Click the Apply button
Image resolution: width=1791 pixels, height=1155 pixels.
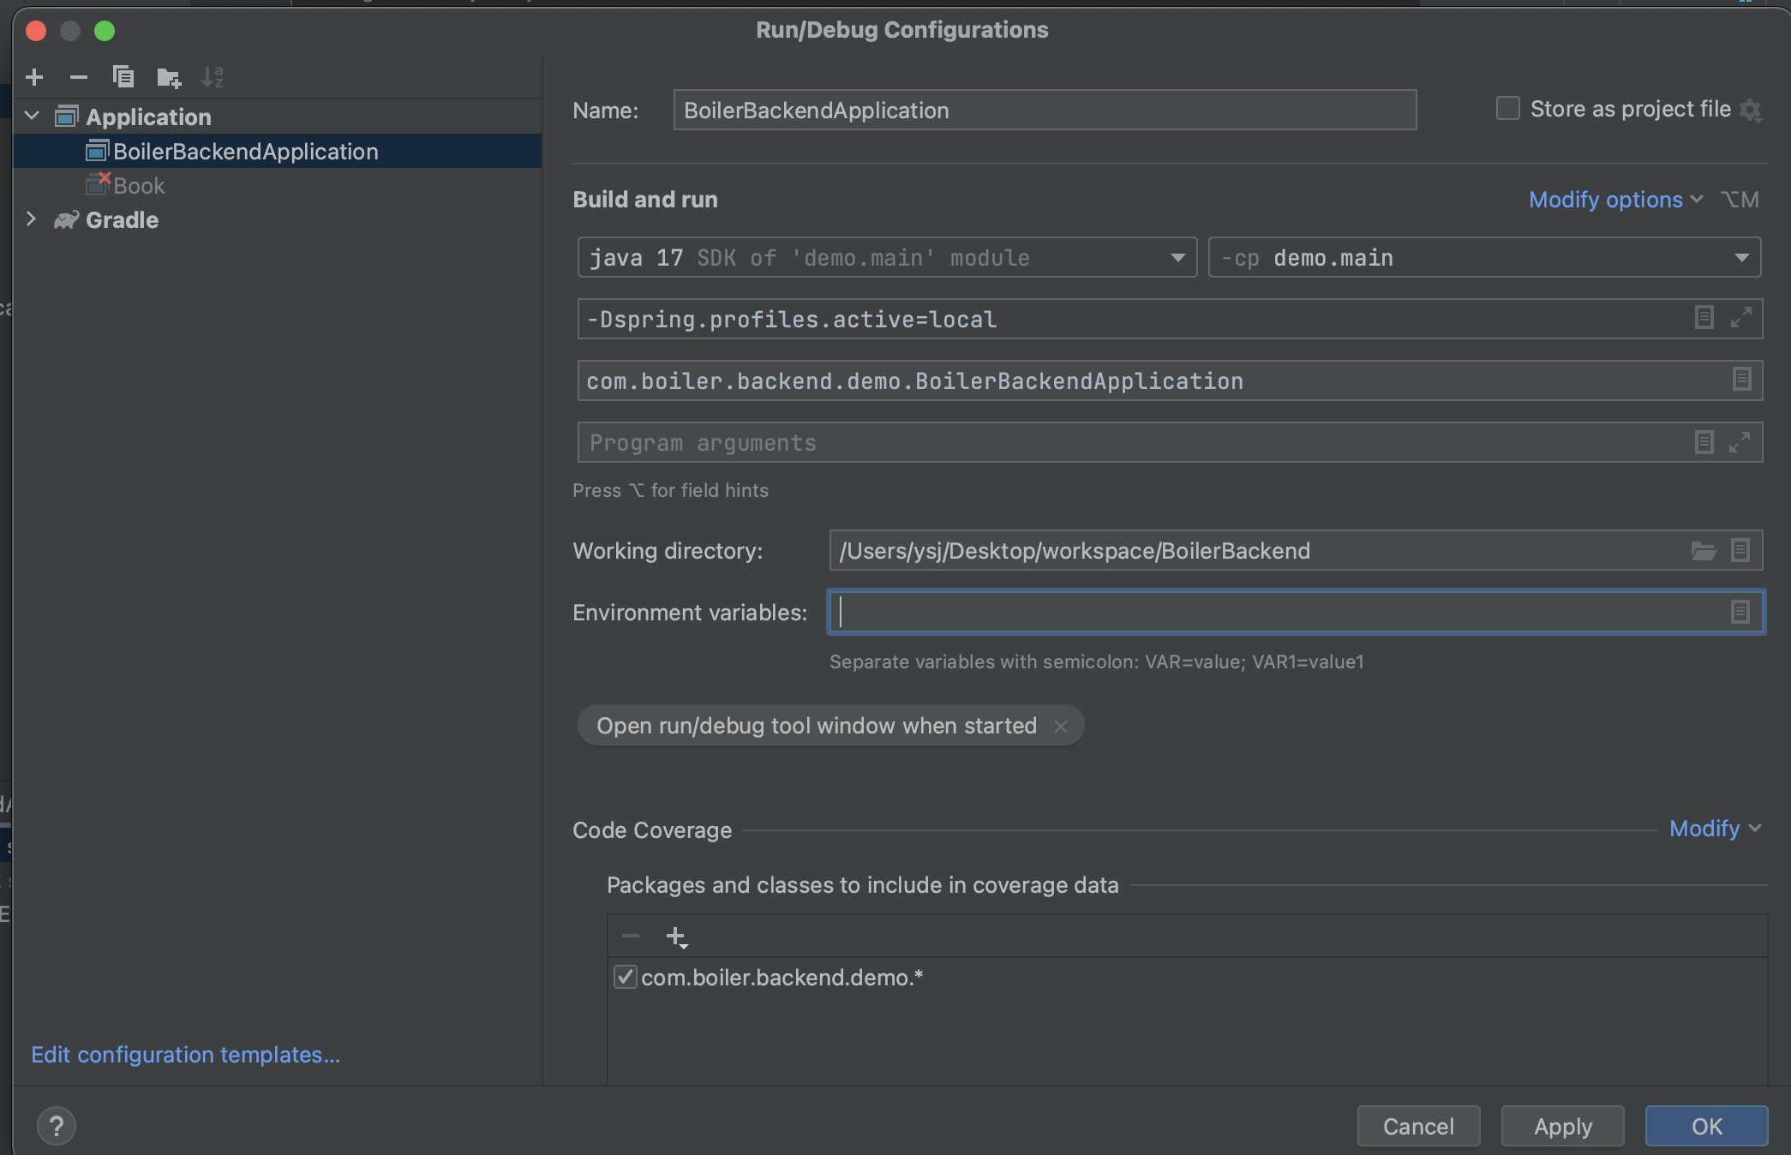1562,1126
